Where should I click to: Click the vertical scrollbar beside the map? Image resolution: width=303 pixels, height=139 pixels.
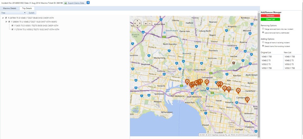point(259,75)
